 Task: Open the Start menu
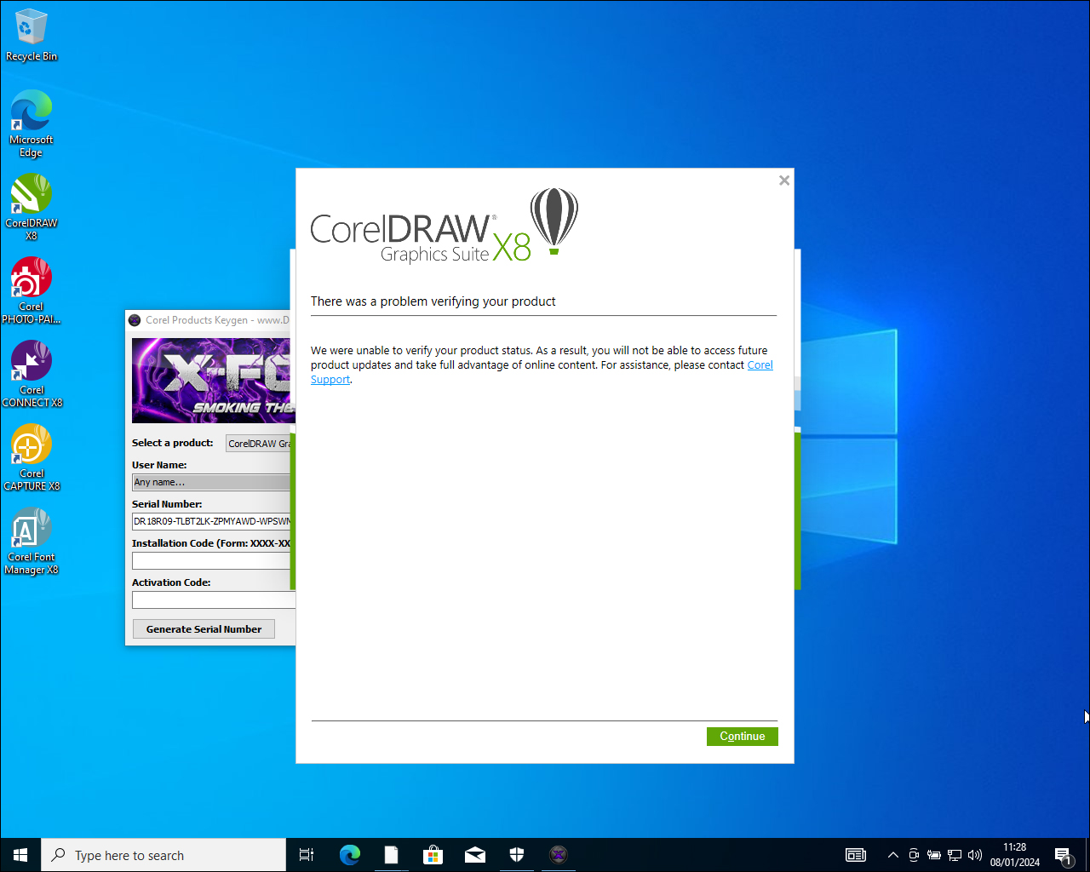click(20, 854)
